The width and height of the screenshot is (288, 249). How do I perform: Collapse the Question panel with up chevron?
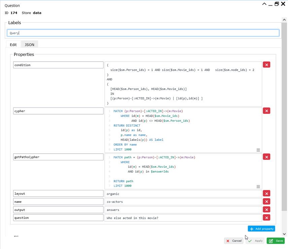264,4
